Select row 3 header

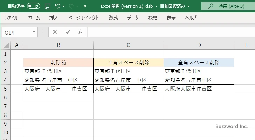[x=5, y=71]
